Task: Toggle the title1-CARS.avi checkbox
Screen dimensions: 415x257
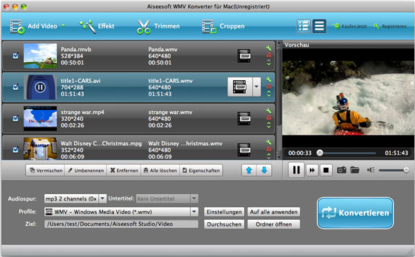Action: (x=16, y=87)
